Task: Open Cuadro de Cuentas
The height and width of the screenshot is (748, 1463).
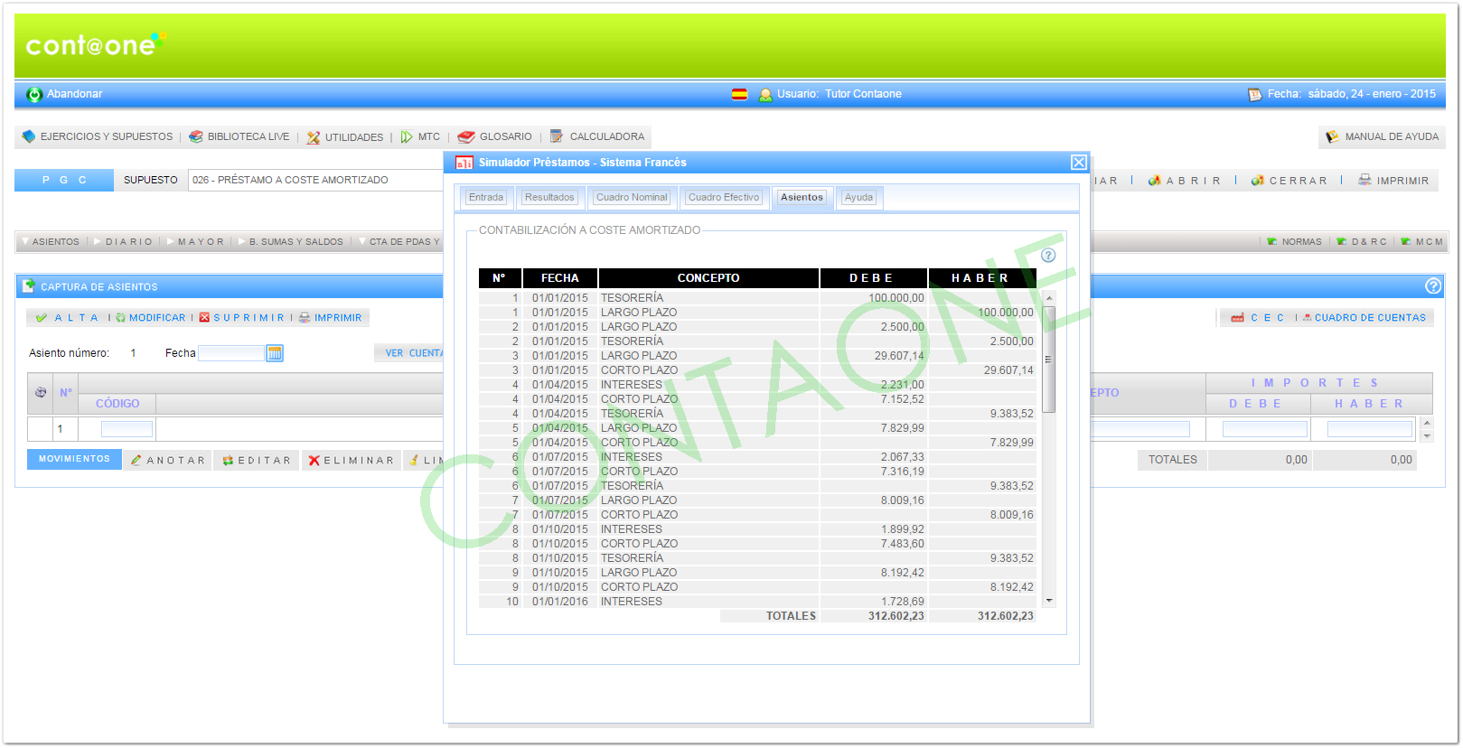Action: (1364, 318)
